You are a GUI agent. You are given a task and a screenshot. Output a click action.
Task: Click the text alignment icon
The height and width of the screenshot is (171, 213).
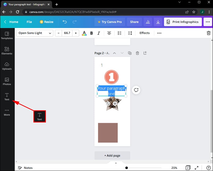tap(109, 33)
